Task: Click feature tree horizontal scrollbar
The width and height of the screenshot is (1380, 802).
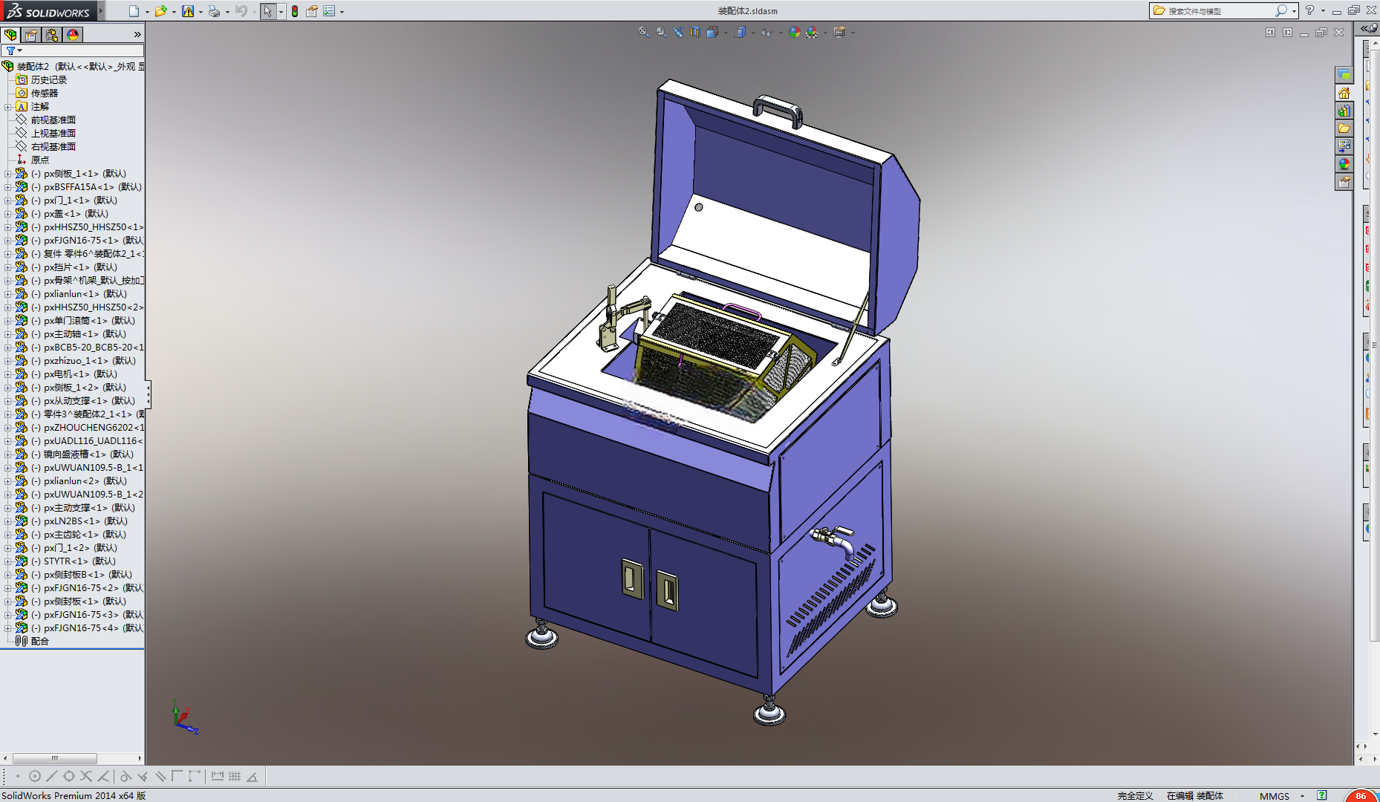Action: click(x=55, y=758)
